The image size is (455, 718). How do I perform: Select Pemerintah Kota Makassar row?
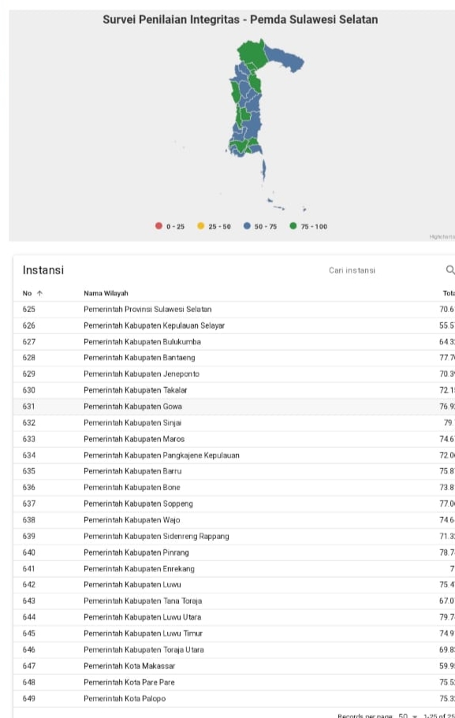tap(234, 666)
